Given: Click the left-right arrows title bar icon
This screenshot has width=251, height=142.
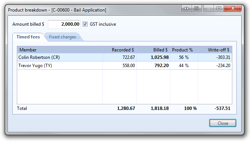Looking at the screenshot, I should click(x=187, y=8).
